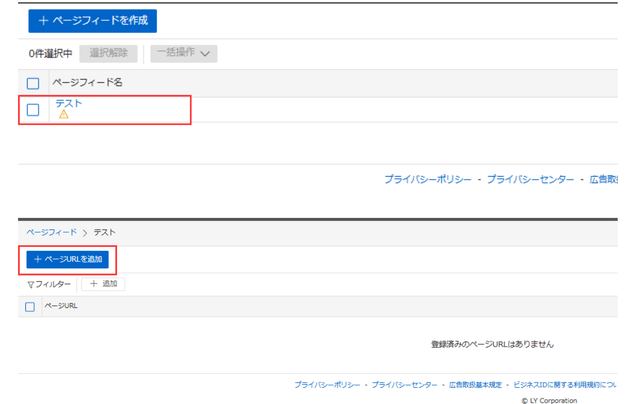Tick the checkbox in the テスト row

(x=33, y=110)
